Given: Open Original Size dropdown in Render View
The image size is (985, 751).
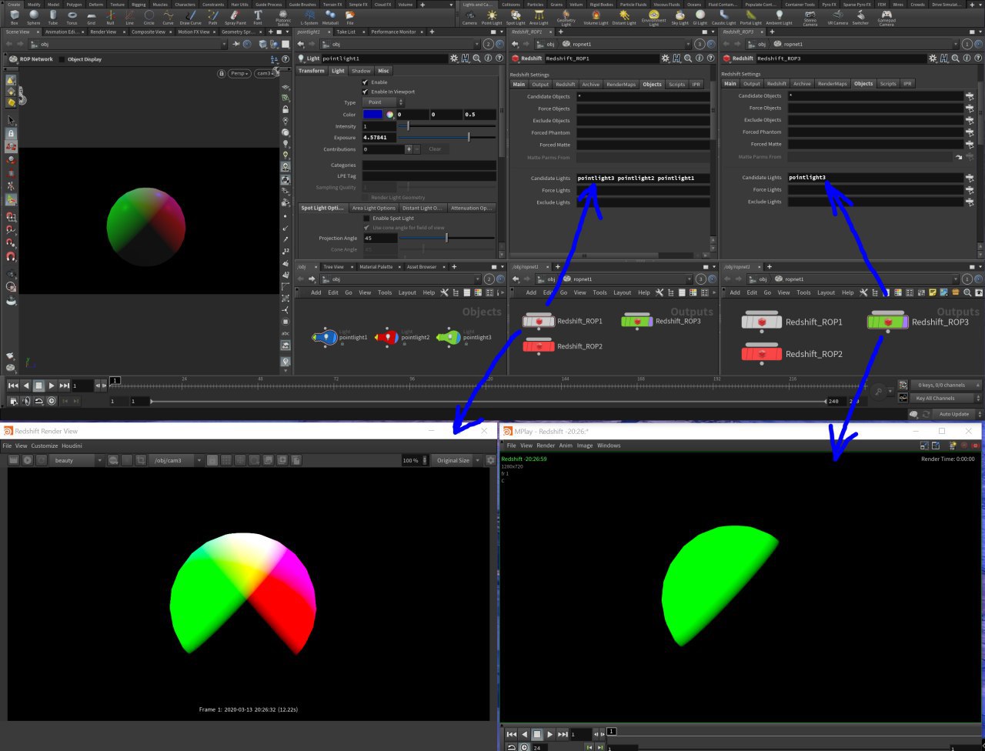Looking at the screenshot, I should click(456, 460).
